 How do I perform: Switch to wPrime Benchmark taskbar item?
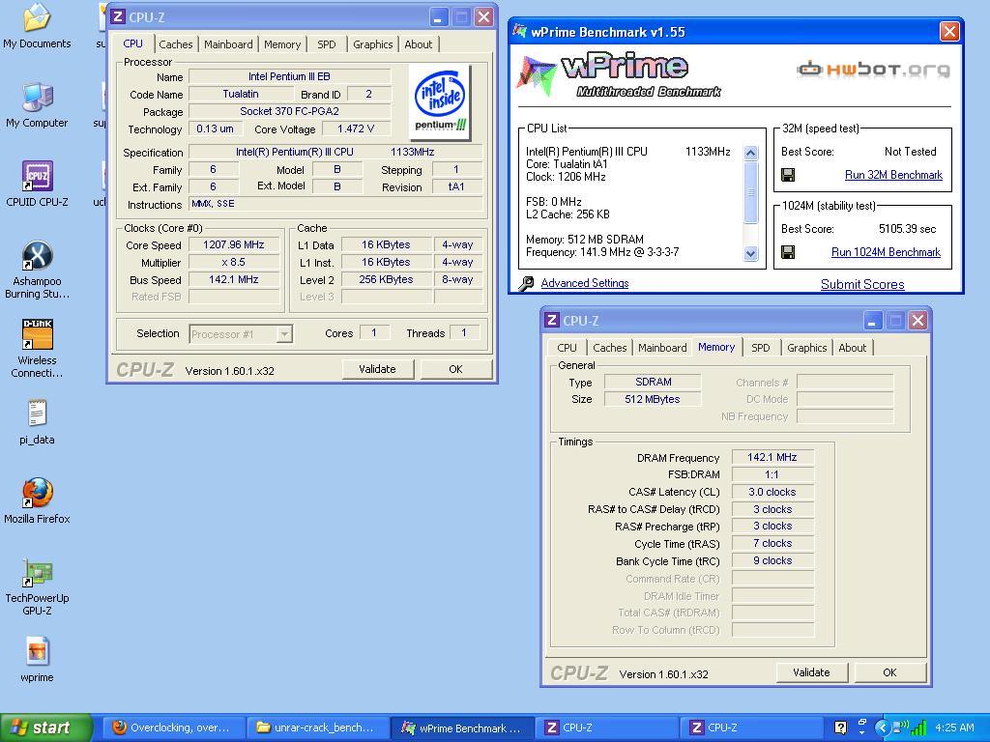(x=462, y=728)
